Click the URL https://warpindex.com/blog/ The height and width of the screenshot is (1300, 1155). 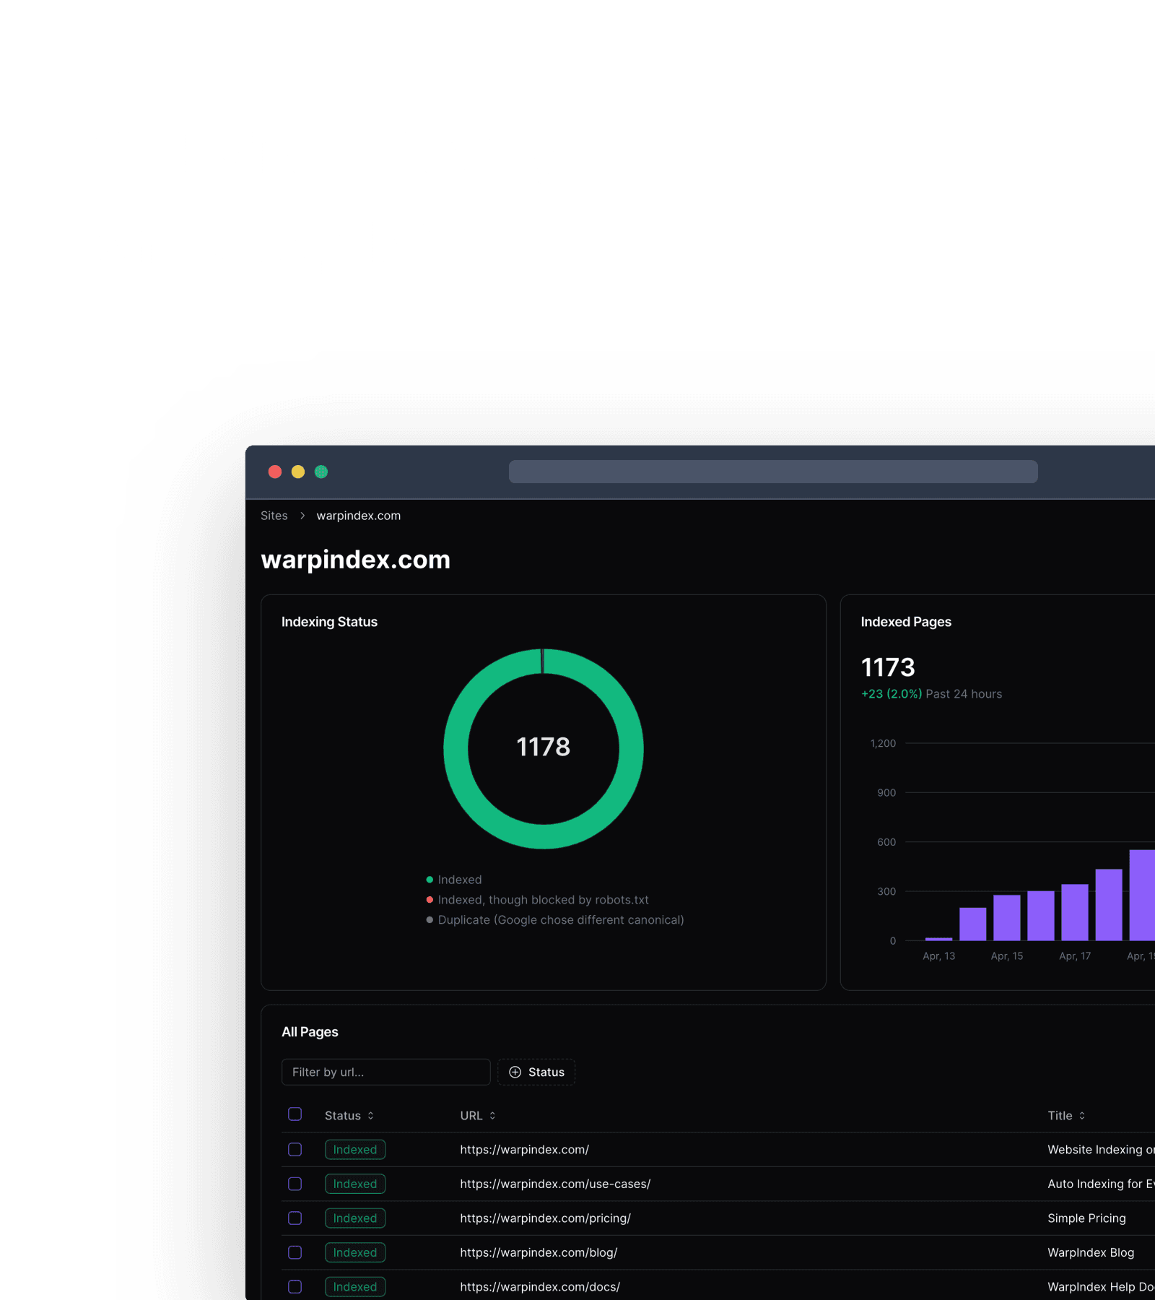coord(539,1252)
